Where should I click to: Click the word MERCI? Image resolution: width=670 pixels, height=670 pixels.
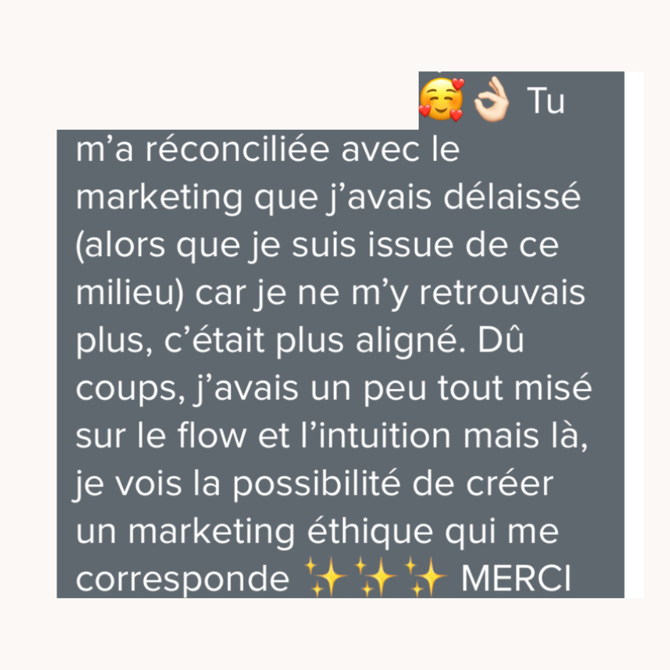[x=516, y=579]
